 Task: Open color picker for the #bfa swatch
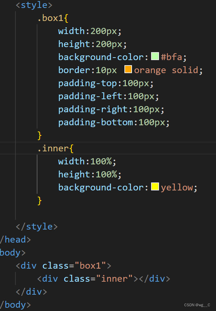155,56
